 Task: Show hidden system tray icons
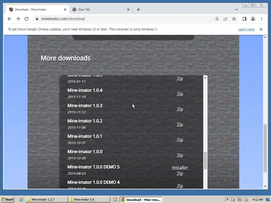click(x=227, y=199)
